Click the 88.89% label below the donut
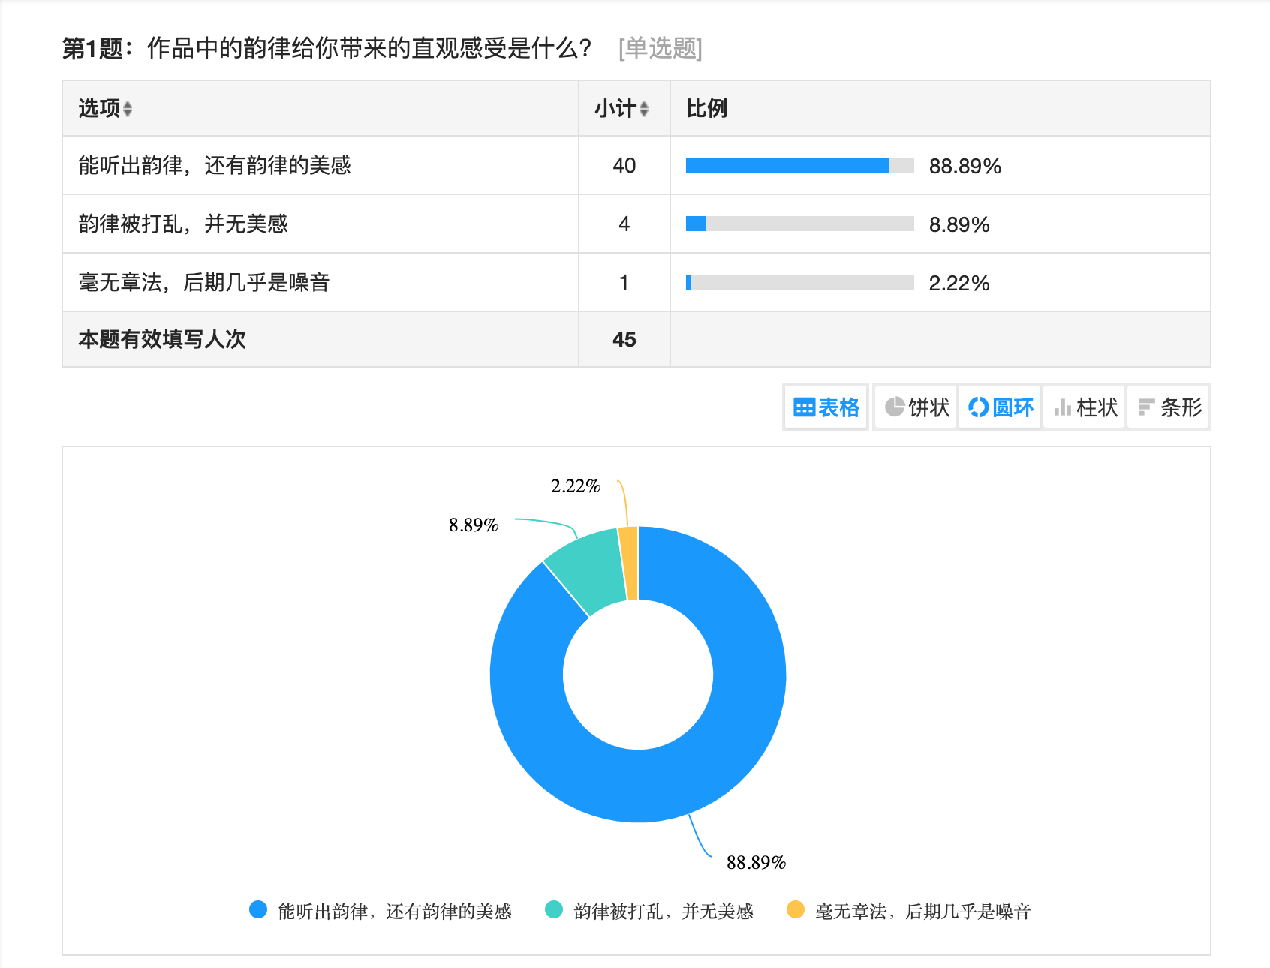Image resolution: width=1270 pixels, height=968 pixels. 756,863
